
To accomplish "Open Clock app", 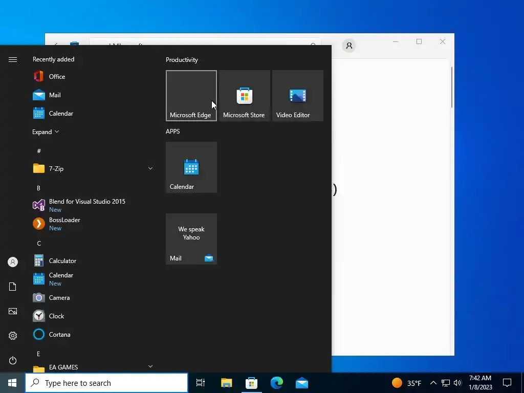I will pos(94,316).
